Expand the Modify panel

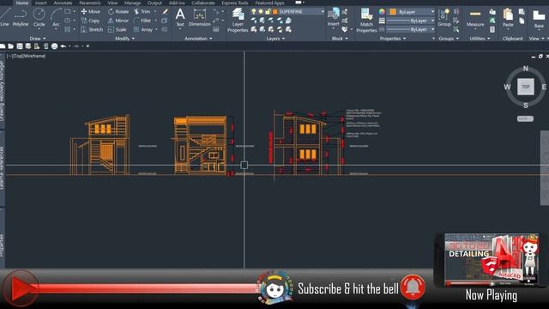click(x=125, y=38)
